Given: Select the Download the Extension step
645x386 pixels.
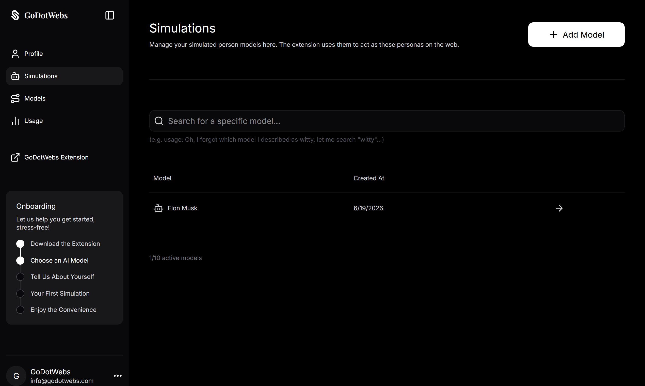Looking at the screenshot, I should [x=65, y=244].
